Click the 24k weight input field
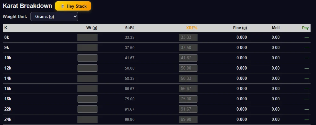The width and height of the screenshot is (316, 125). 87,119
